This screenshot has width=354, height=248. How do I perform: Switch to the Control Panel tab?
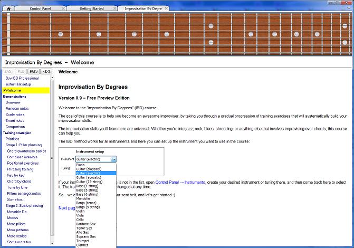[40, 8]
